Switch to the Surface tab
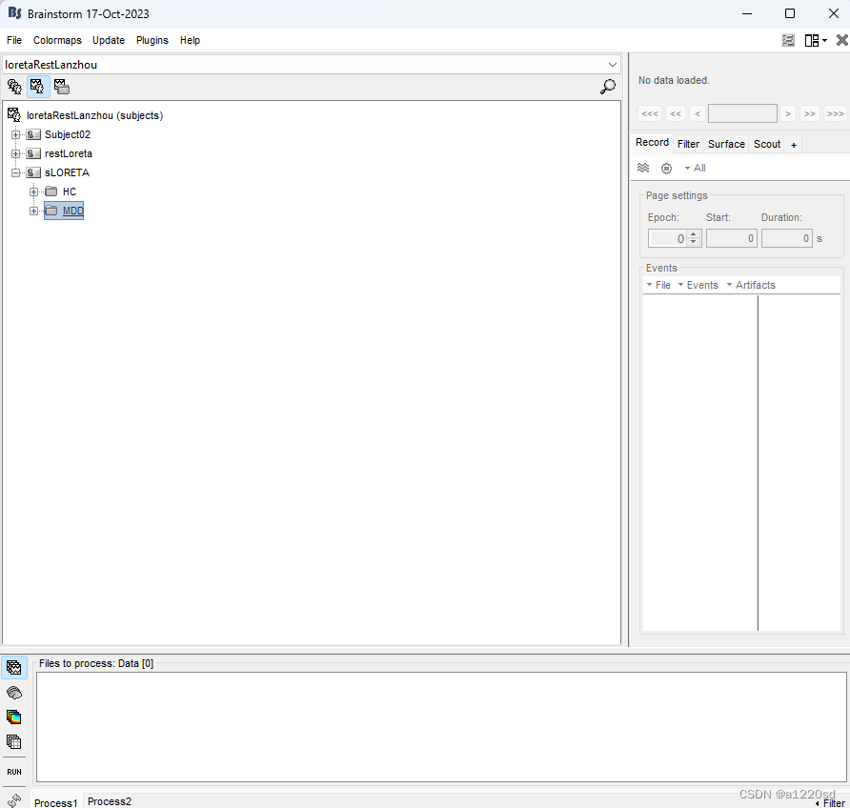This screenshot has width=850, height=808. (x=726, y=144)
